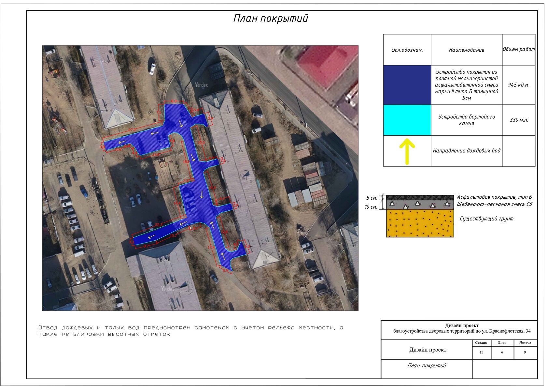Click the 'Наименование' table header cell
Screen dimensions: 547x386
[x=467, y=50]
